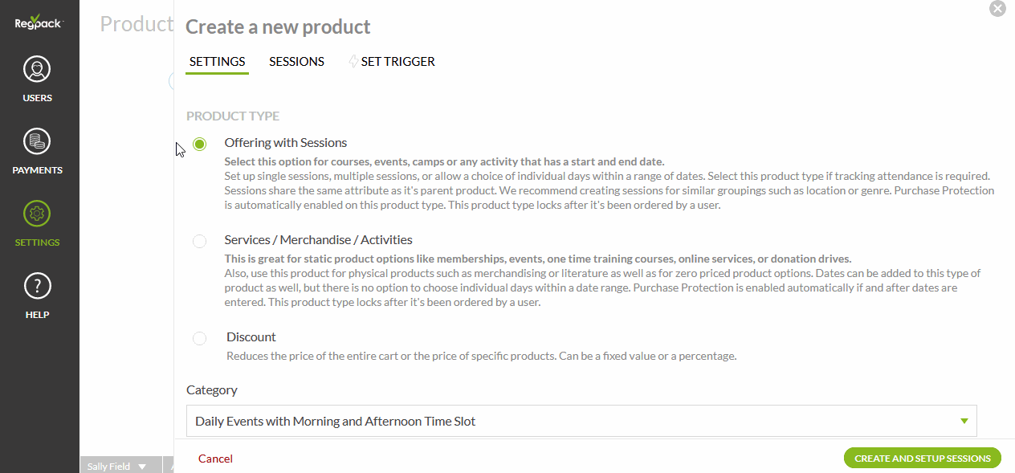Open the Help question mark icon
The width and height of the screenshot is (1015, 473).
[x=38, y=287]
